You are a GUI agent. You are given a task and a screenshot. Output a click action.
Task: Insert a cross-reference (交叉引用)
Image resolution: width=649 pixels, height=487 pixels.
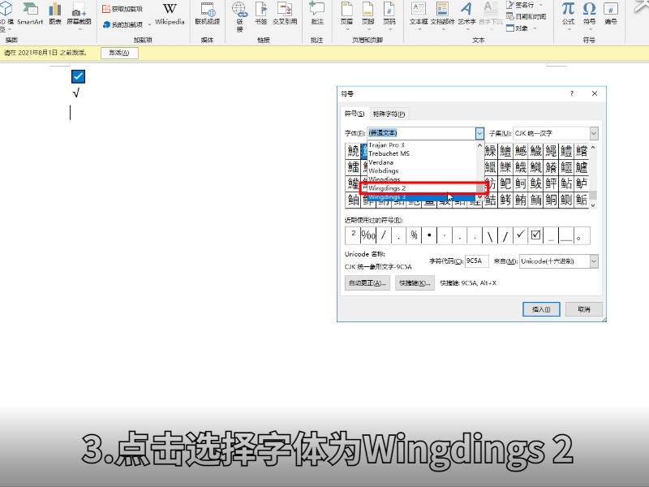coord(285,14)
